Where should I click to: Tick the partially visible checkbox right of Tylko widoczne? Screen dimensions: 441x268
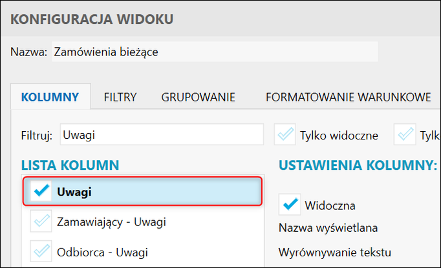[407, 135]
